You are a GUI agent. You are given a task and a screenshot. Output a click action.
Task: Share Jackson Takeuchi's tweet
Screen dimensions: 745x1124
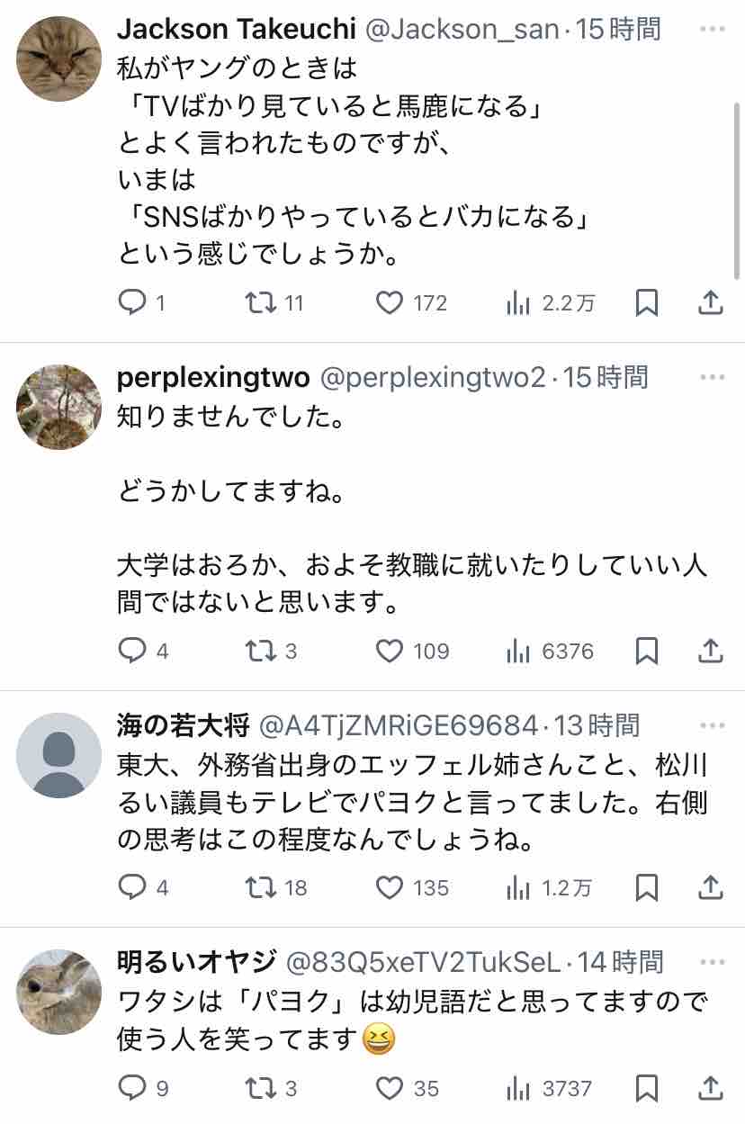pyautogui.click(x=710, y=303)
